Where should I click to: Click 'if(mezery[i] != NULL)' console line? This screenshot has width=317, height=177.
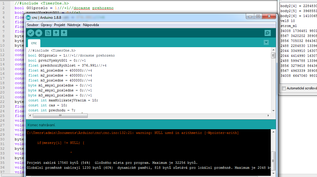pos(61,143)
